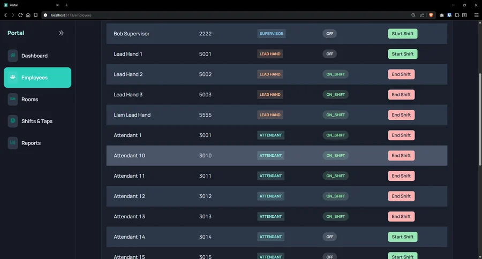Click employee number 3013
Screen dimensions: 482x259
pos(205,216)
